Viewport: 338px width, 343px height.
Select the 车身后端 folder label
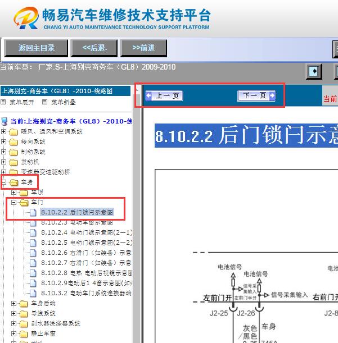(x=43, y=303)
